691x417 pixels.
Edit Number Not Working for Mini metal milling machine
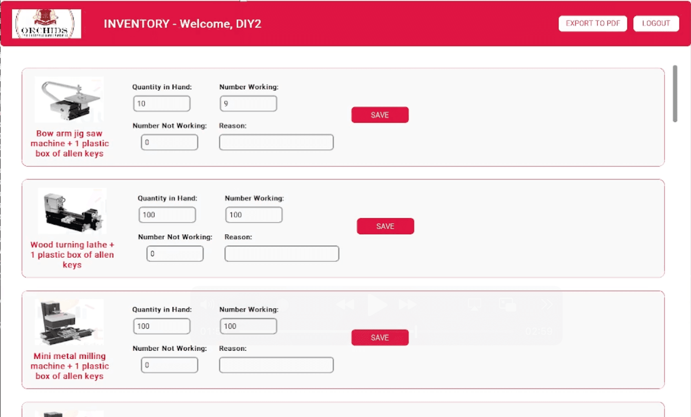169,365
